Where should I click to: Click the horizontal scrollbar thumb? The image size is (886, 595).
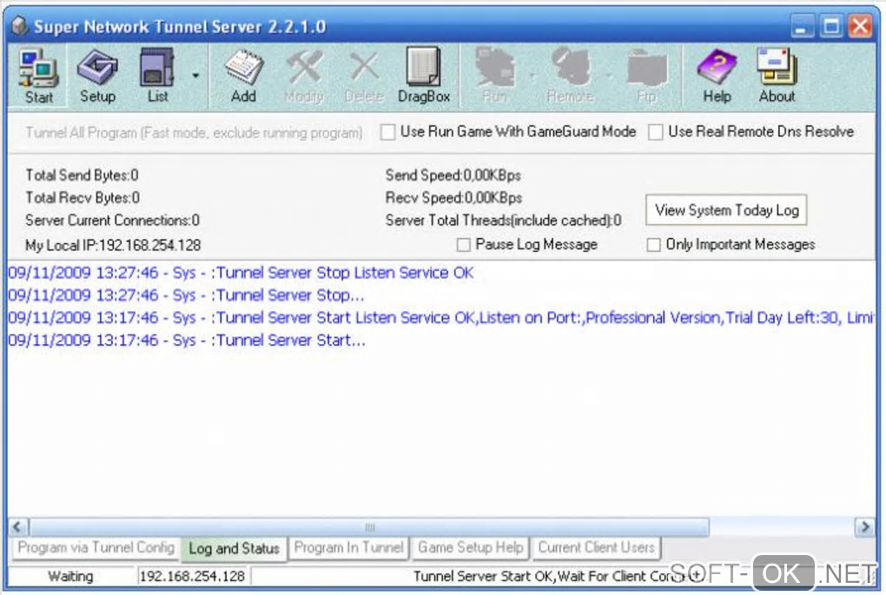369,527
